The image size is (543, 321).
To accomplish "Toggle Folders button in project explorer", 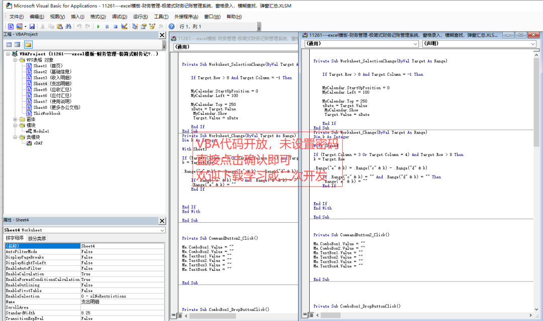I will [28, 45].
